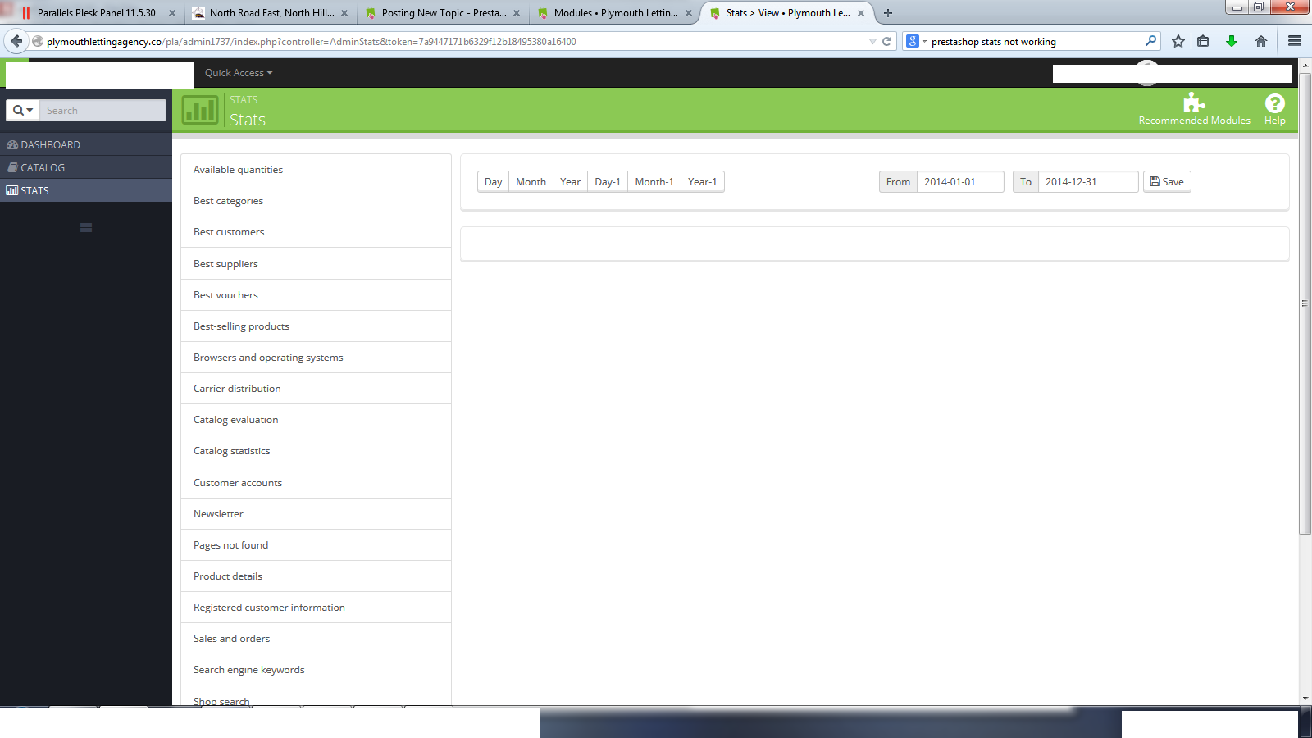Screen dimensions: 1312x738
Task: Open Recommended Modules puzzle icon
Action: [1194, 109]
